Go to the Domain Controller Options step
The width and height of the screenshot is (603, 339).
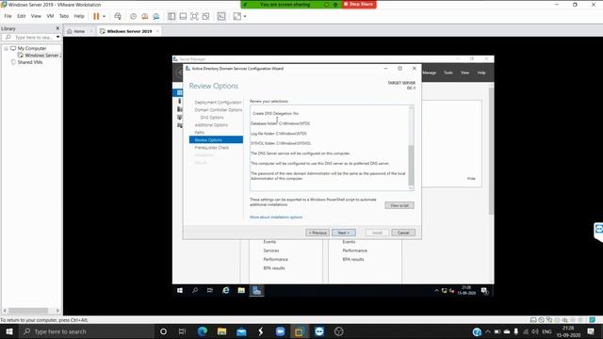pos(219,110)
